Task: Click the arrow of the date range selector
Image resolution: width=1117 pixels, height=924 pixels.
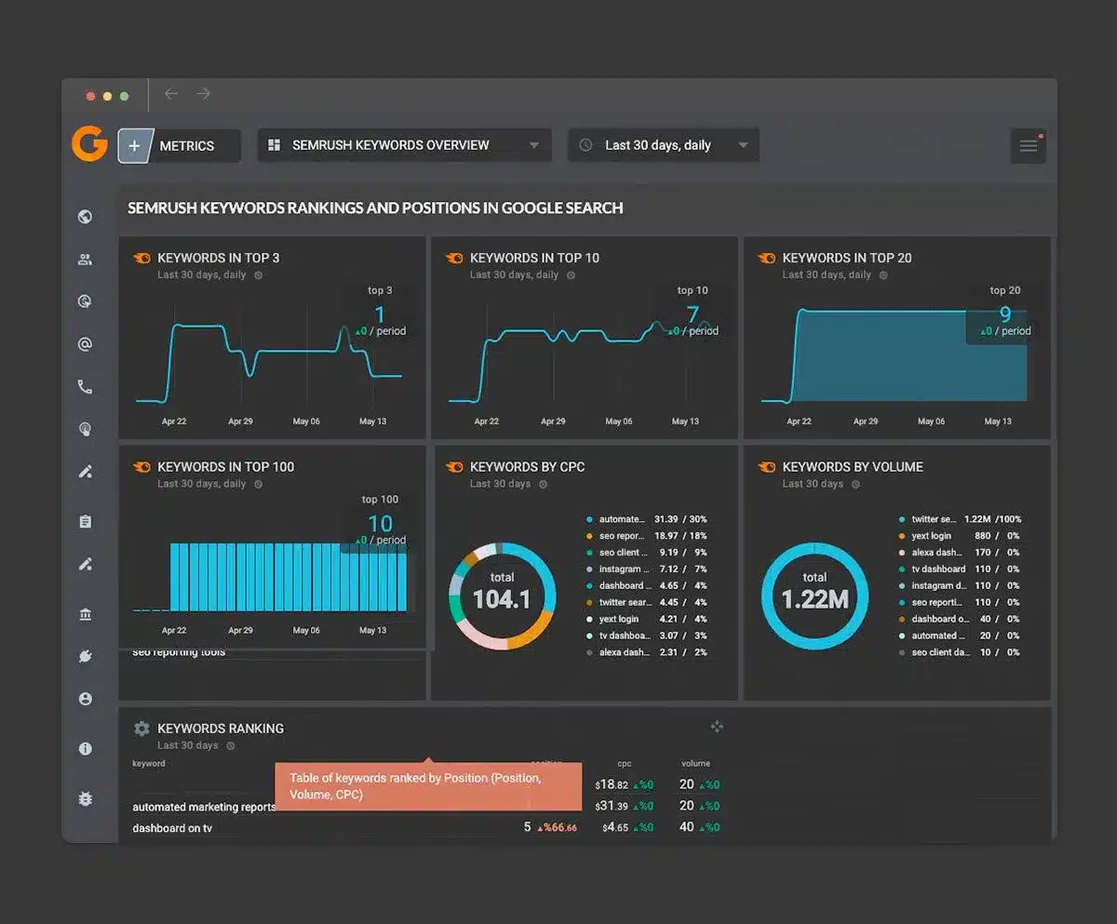Action: 743,145
